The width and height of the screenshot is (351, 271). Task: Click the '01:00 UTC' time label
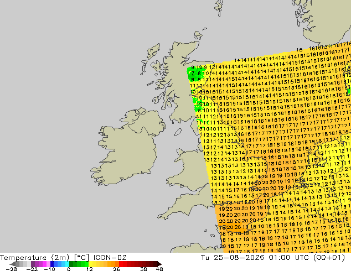tap(290, 257)
